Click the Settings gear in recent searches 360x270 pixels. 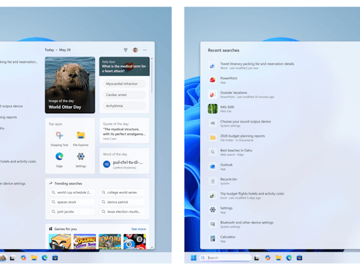pyautogui.click(x=213, y=209)
